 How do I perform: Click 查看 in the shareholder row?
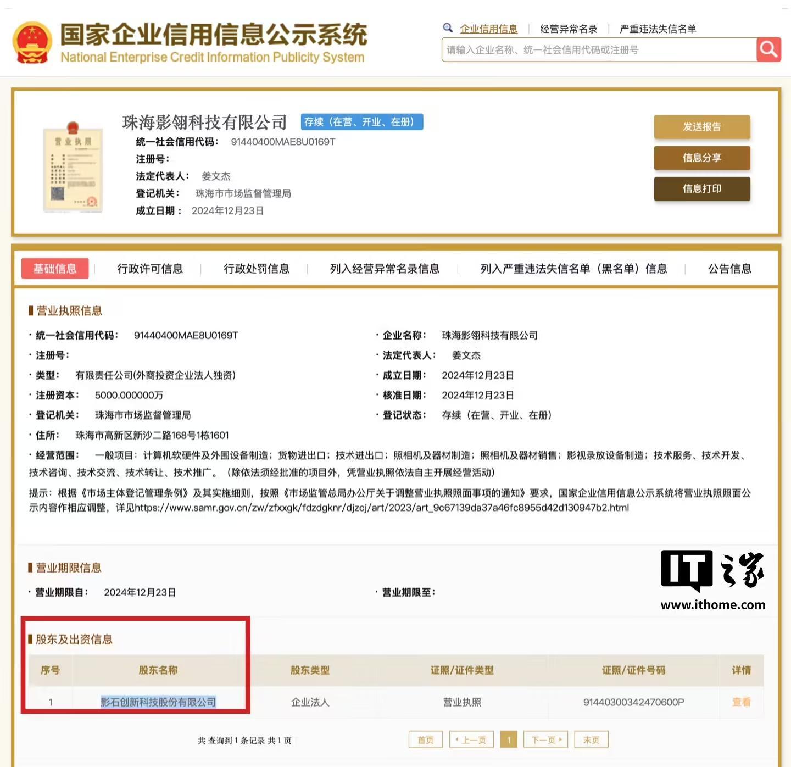click(741, 702)
